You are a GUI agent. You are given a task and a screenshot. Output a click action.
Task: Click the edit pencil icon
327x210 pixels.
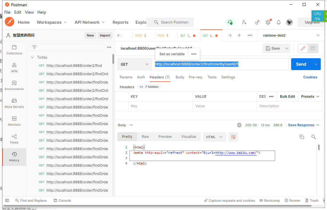pos(303,48)
